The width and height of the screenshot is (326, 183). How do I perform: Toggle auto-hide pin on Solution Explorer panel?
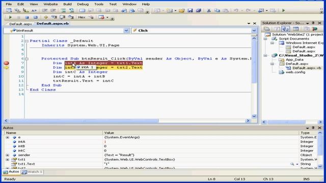click(313, 23)
